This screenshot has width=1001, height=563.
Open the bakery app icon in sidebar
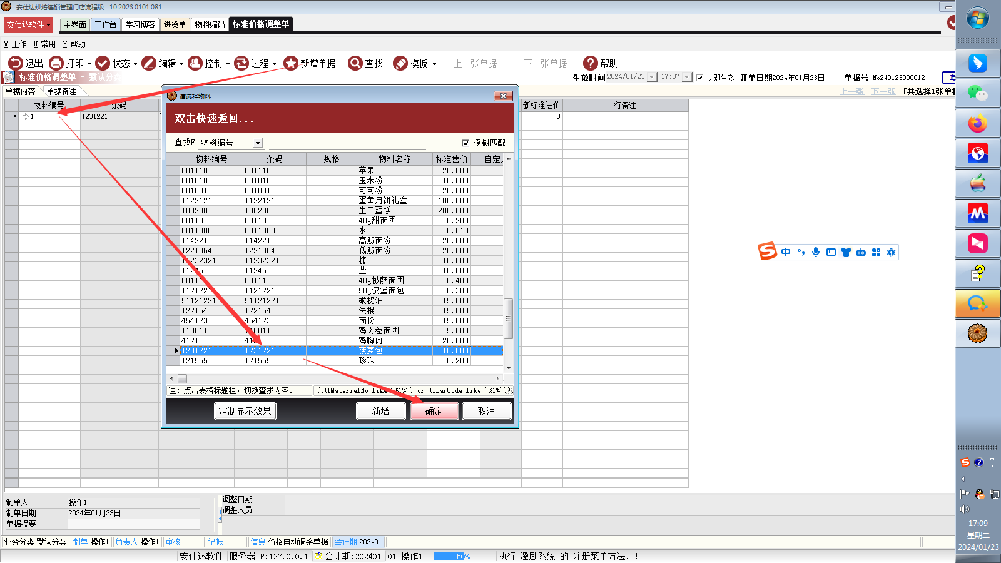(x=977, y=333)
